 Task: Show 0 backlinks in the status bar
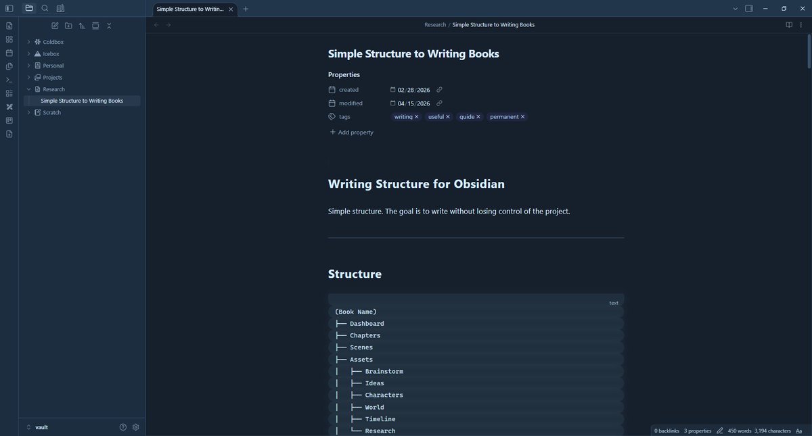click(667, 431)
